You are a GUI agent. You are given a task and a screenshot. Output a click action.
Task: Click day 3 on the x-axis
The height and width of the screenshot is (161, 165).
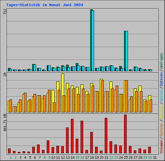(20, 157)
